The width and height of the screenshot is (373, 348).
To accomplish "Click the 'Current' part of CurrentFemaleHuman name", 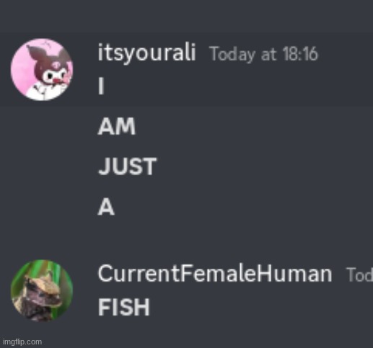I will (x=139, y=274).
